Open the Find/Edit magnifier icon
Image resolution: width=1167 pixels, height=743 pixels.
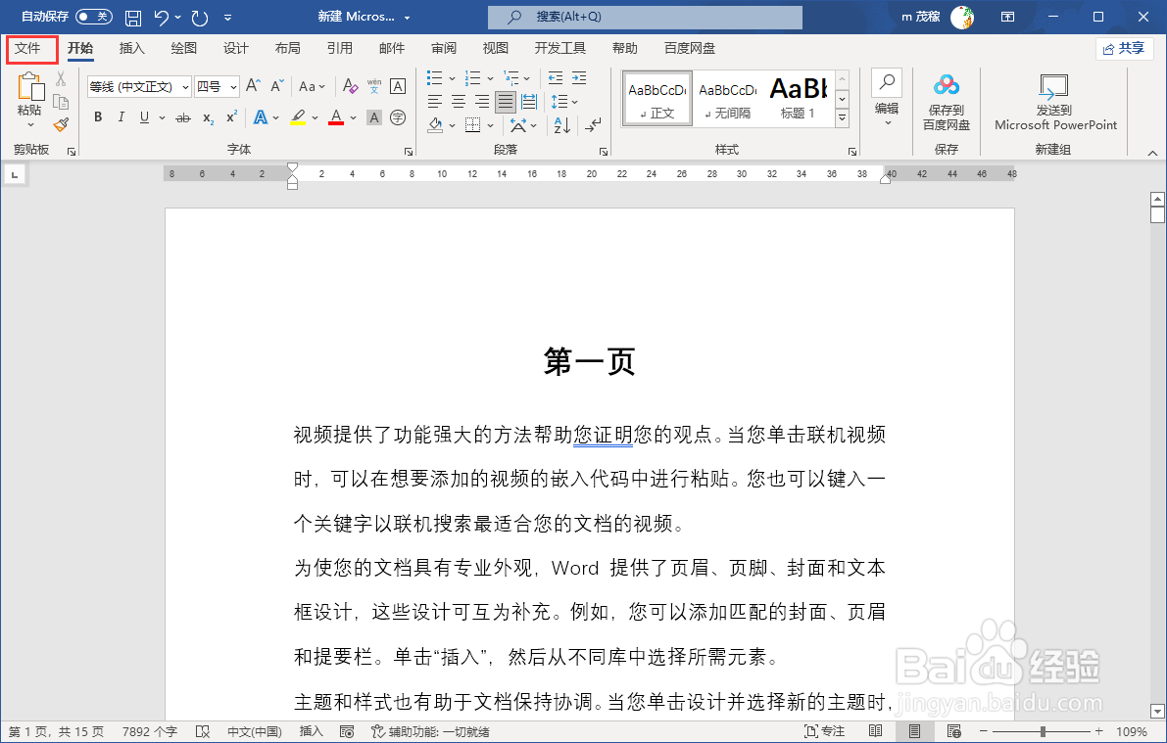[887, 83]
